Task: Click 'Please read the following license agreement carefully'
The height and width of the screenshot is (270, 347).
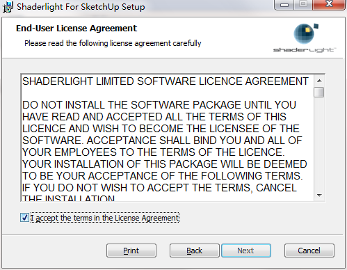Action: pos(113,43)
